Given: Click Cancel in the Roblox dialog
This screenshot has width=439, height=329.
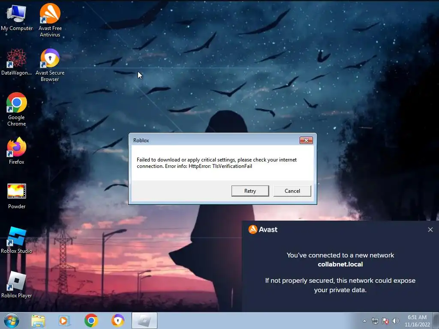Looking at the screenshot, I should pos(292,191).
